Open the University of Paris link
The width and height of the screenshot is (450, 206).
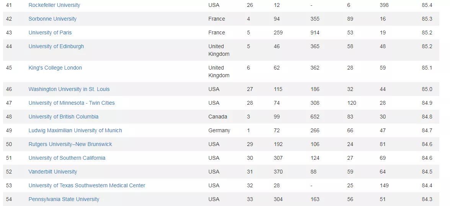tap(50, 32)
